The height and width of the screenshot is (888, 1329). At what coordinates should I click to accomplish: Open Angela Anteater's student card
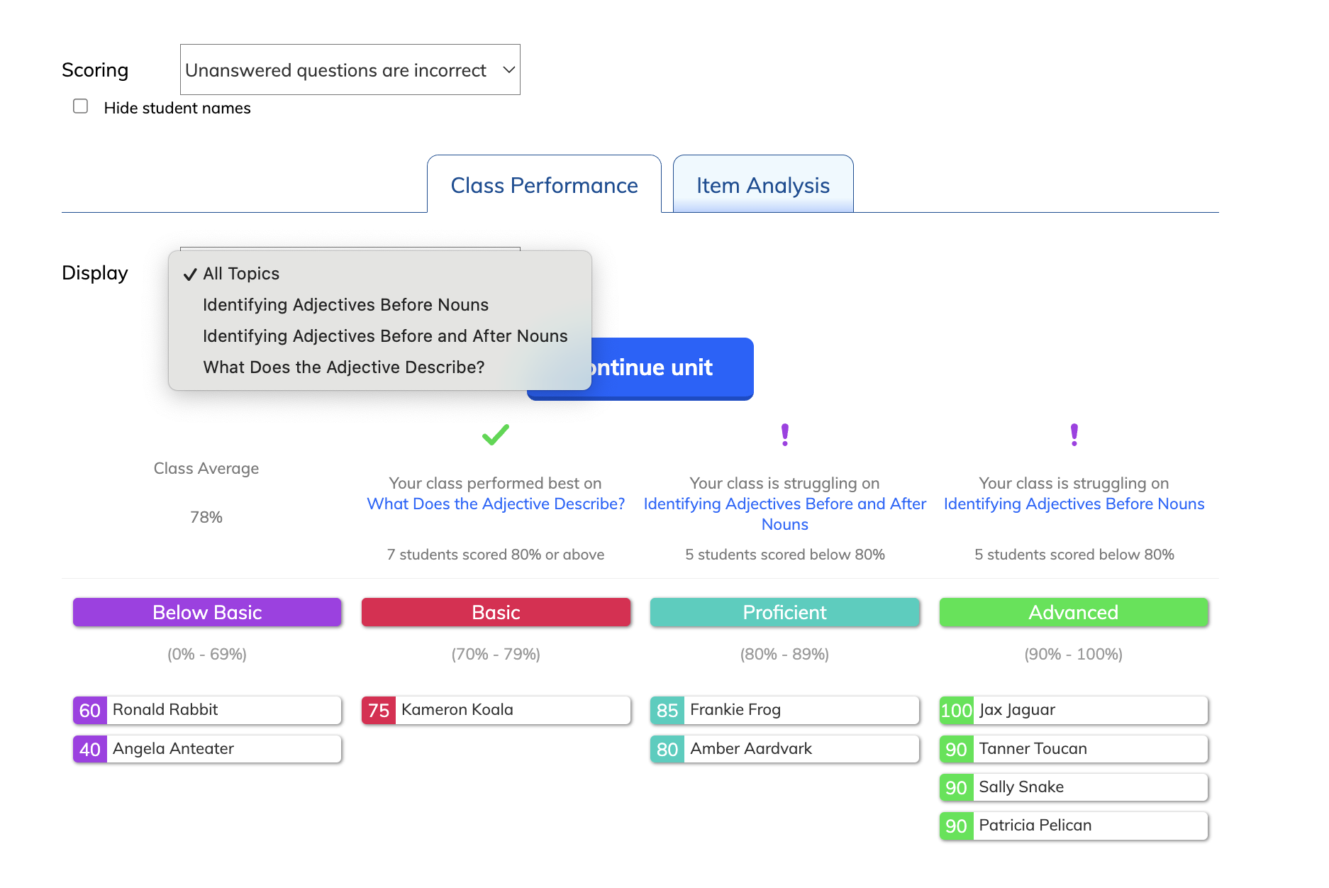pos(207,749)
